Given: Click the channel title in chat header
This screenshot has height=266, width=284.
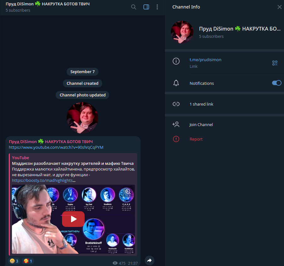Looking at the screenshot, I should pos(47,4).
